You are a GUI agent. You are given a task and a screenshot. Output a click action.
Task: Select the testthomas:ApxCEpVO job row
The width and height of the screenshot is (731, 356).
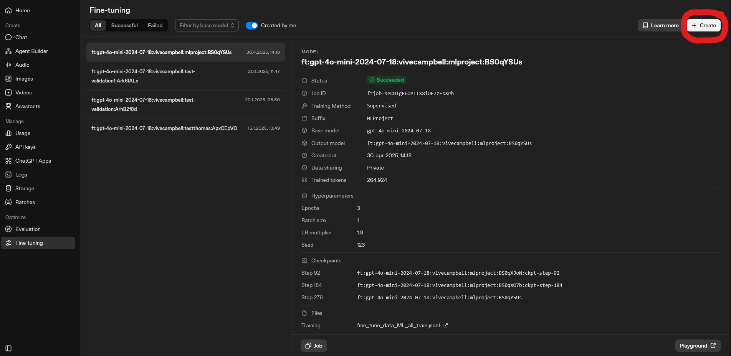pos(185,128)
